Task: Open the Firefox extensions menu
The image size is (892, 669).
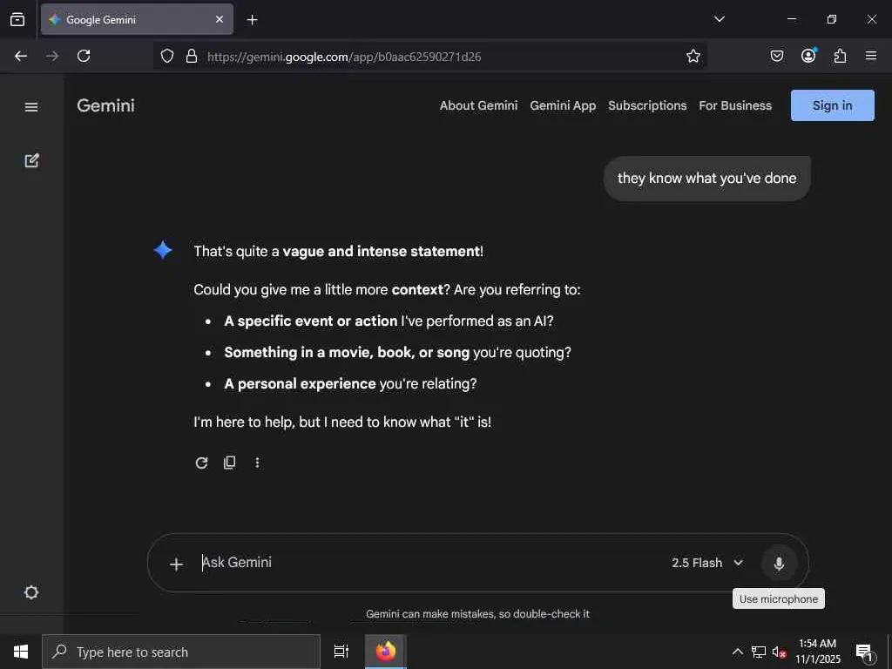Action: click(x=840, y=56)
